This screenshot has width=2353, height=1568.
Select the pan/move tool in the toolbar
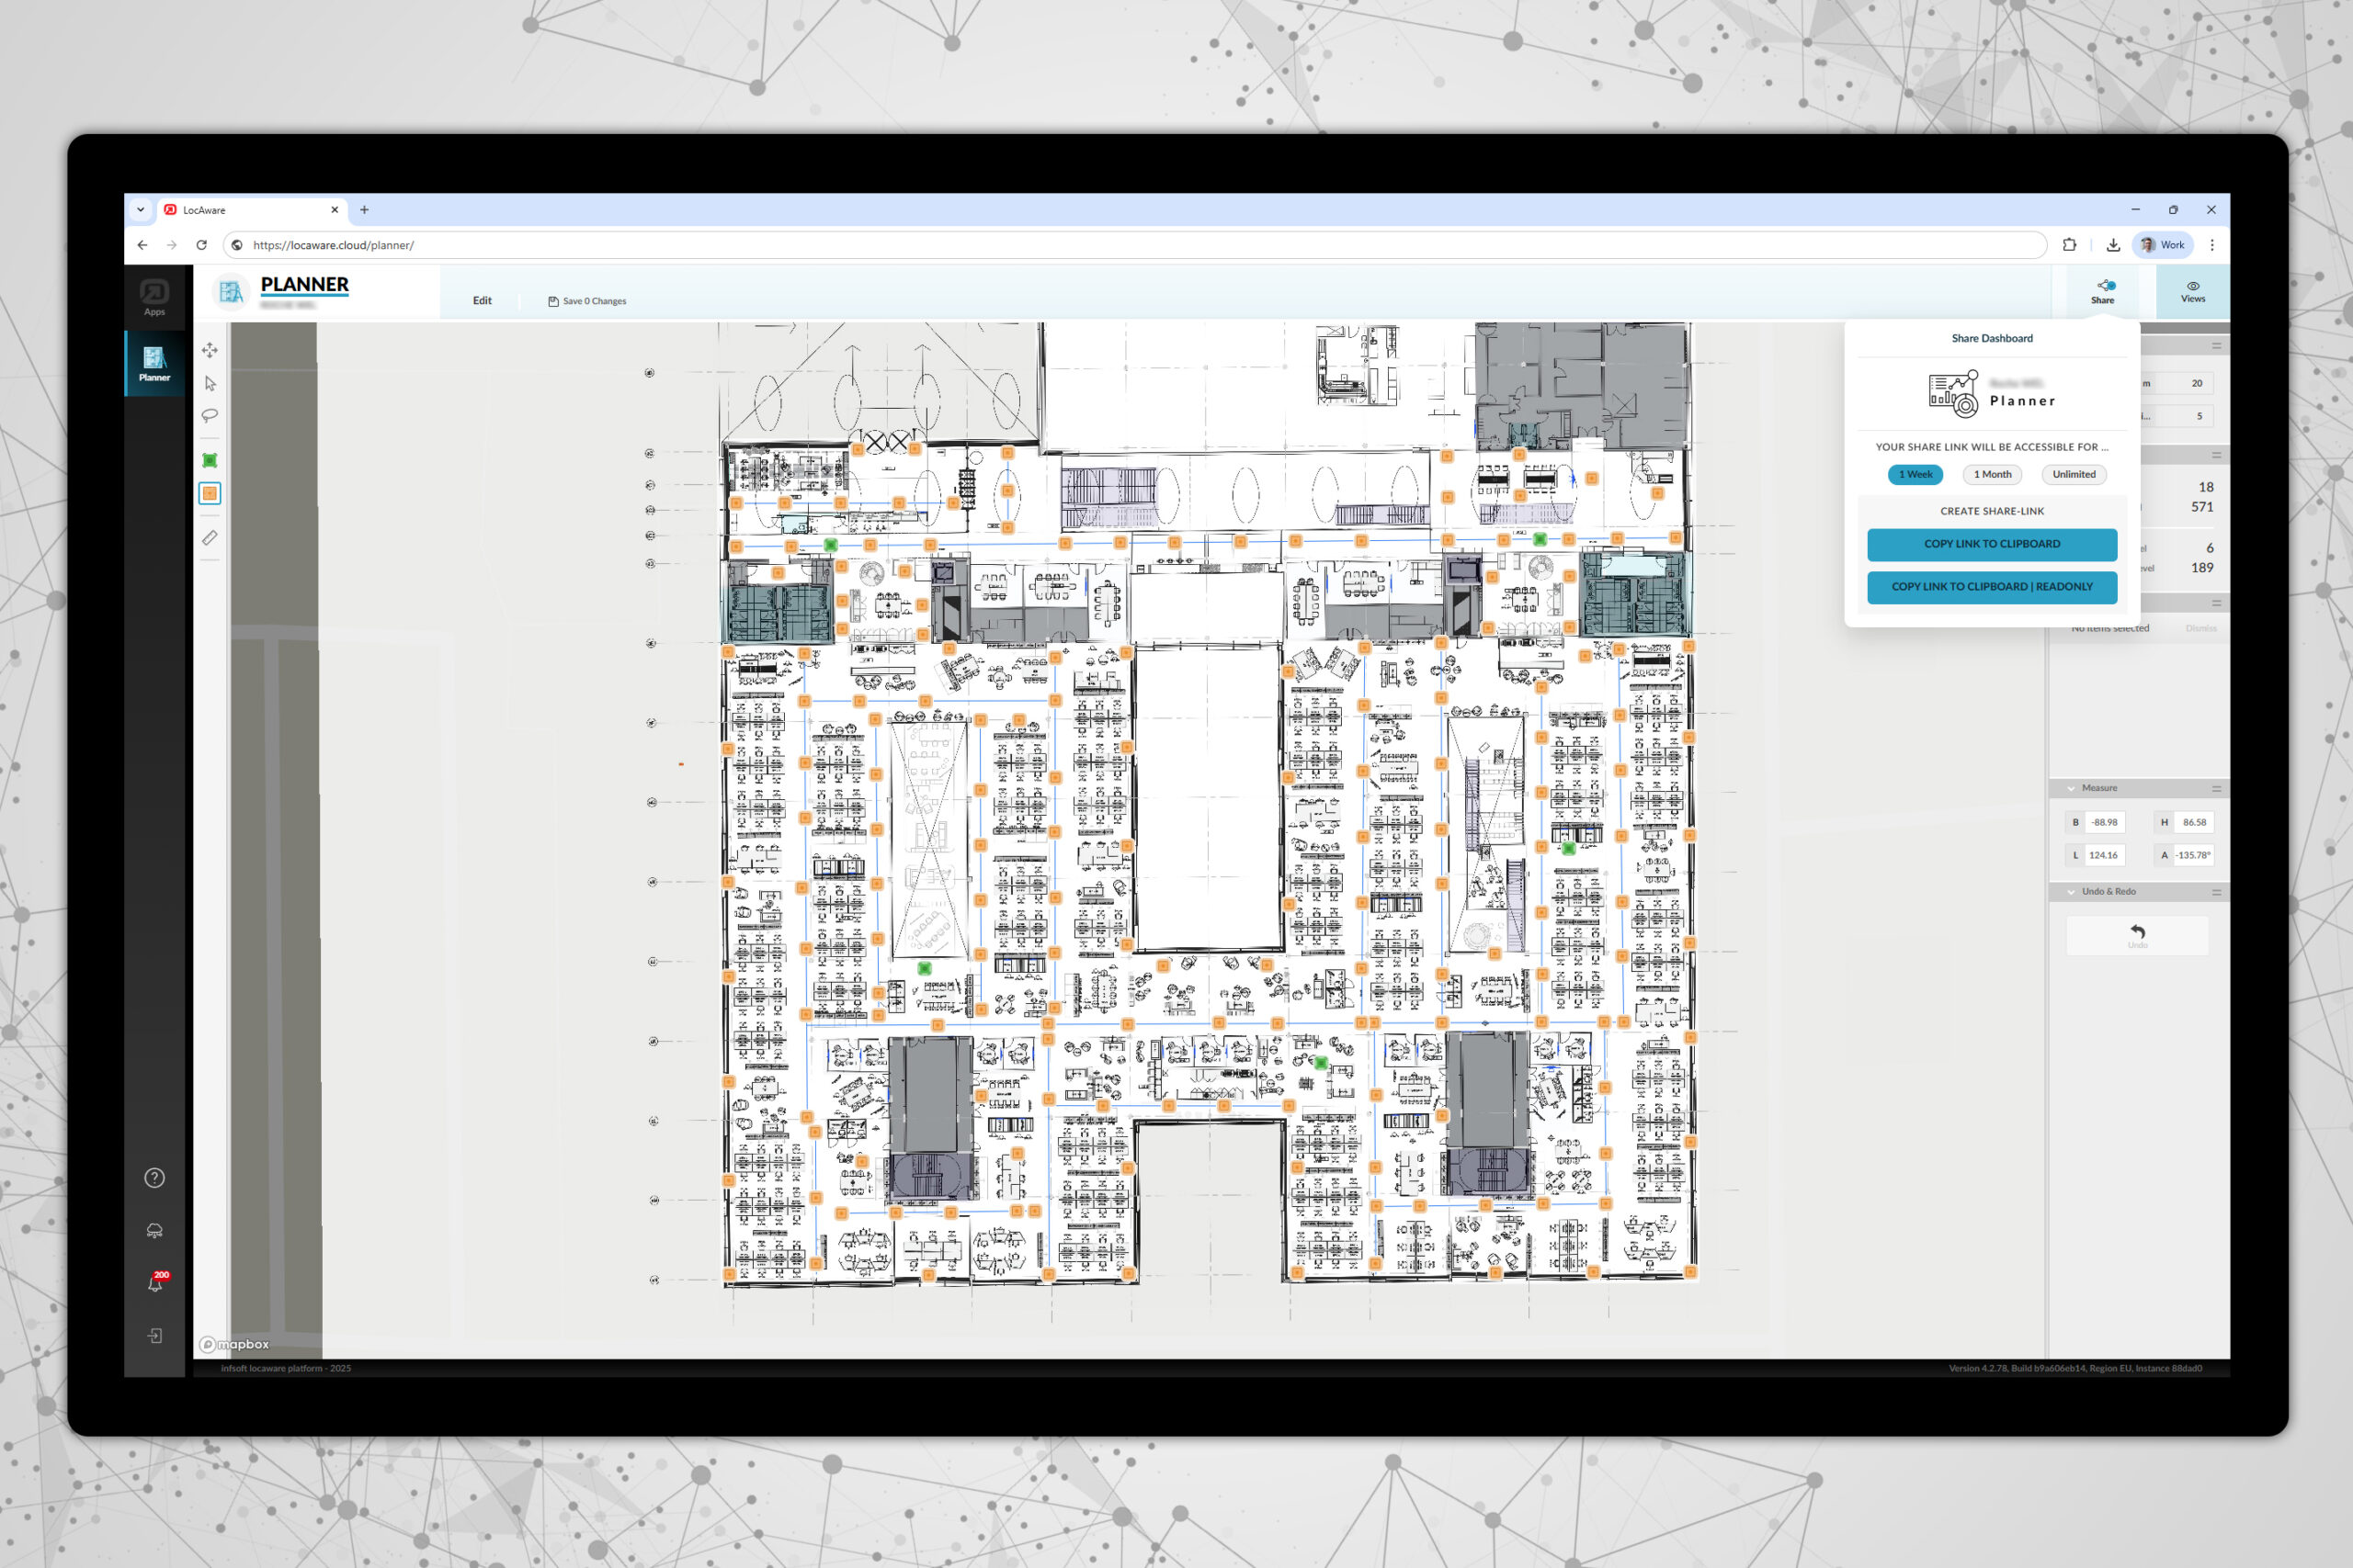(x=210, y=350)
